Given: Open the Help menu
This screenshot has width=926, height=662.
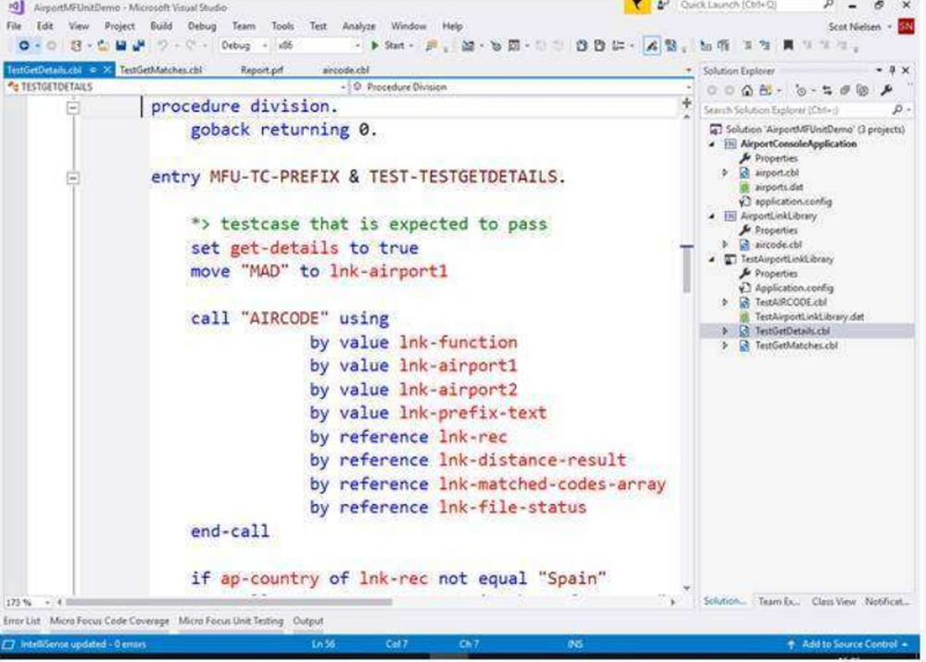Looking at the screenshot, I should pos(453,26).
